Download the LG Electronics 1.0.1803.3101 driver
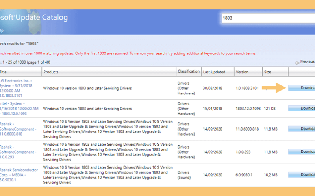The image size is (315, 196). (x=302, y=88)
